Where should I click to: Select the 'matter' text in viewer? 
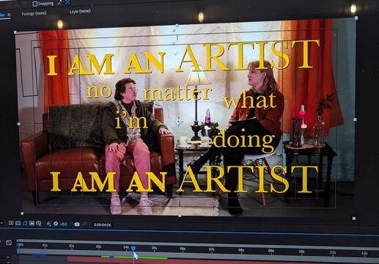click(177, 93)
